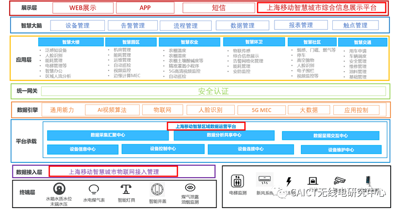
Task: Select the 报表管理 box
Action: [x=301, y=26]
